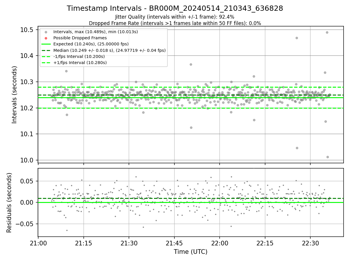Click the 'Time (UTC)' x-axis label

(191, 252)
